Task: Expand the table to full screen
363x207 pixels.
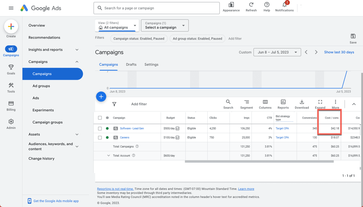Action: click(320, 104)
